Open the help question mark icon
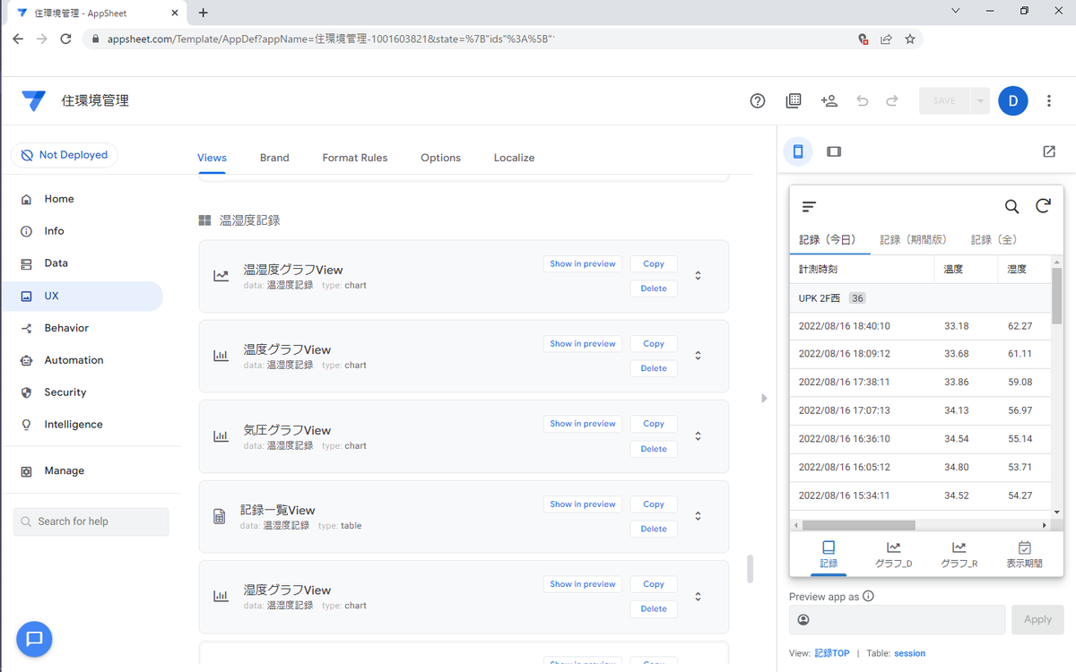1076x672 pixels. (x=758, y=101)
